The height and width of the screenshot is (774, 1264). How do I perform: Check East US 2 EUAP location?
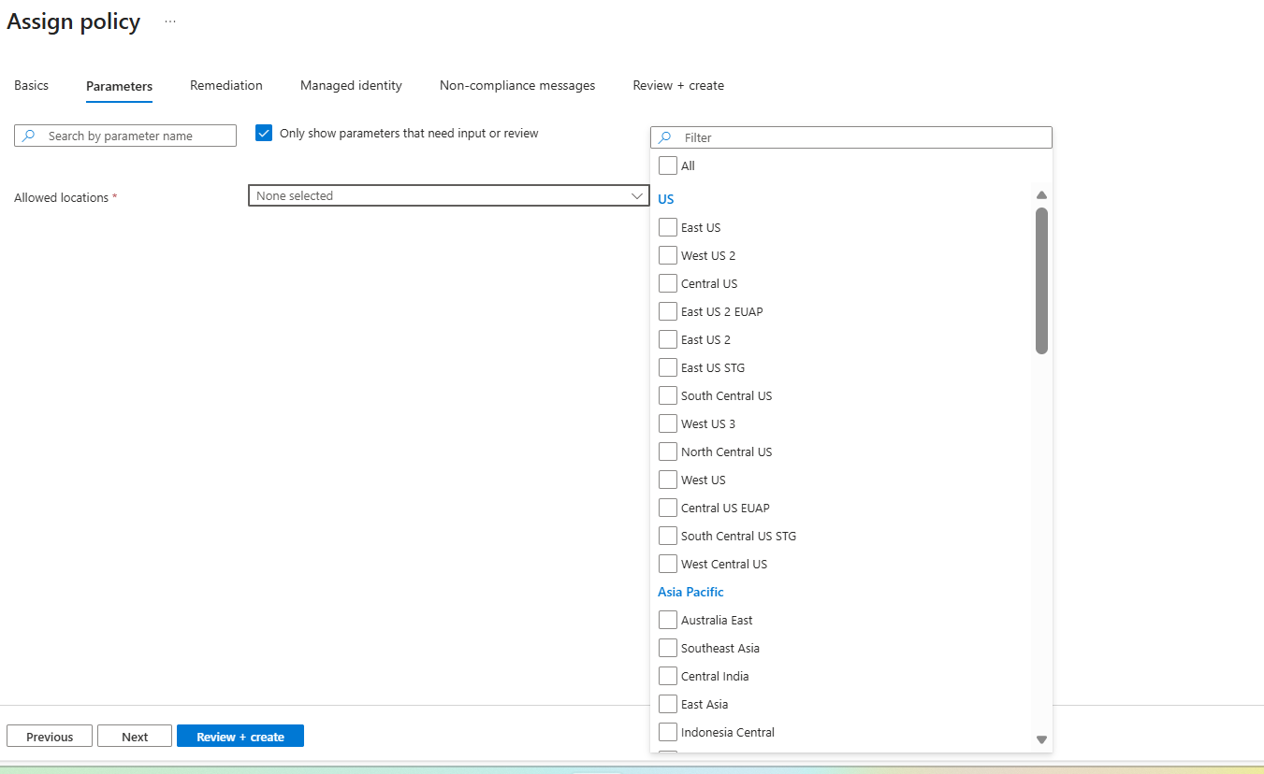pos(668,311)
